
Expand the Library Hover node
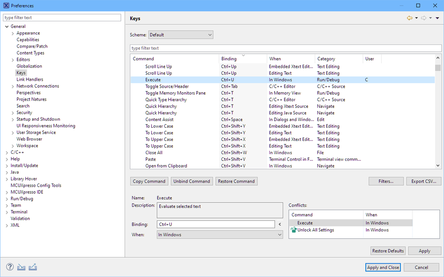coord(7,179)
